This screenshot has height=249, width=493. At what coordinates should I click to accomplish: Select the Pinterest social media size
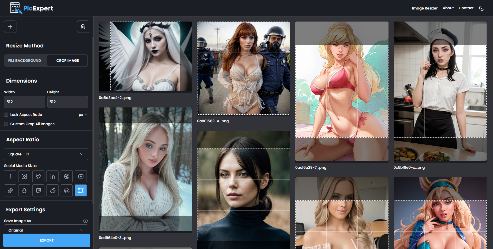click(x=67, y=176)
